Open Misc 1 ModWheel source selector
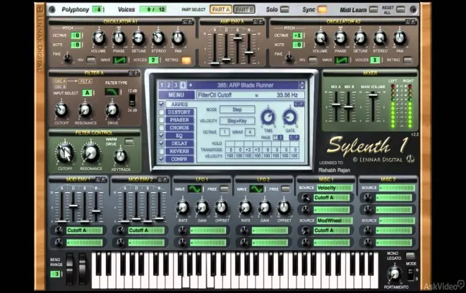Screen dimensions: 466x293 [x=334, y=220]
